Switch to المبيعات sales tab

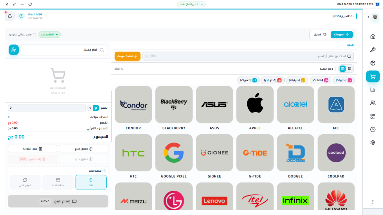pyautogui.click(x=342, y=34)
